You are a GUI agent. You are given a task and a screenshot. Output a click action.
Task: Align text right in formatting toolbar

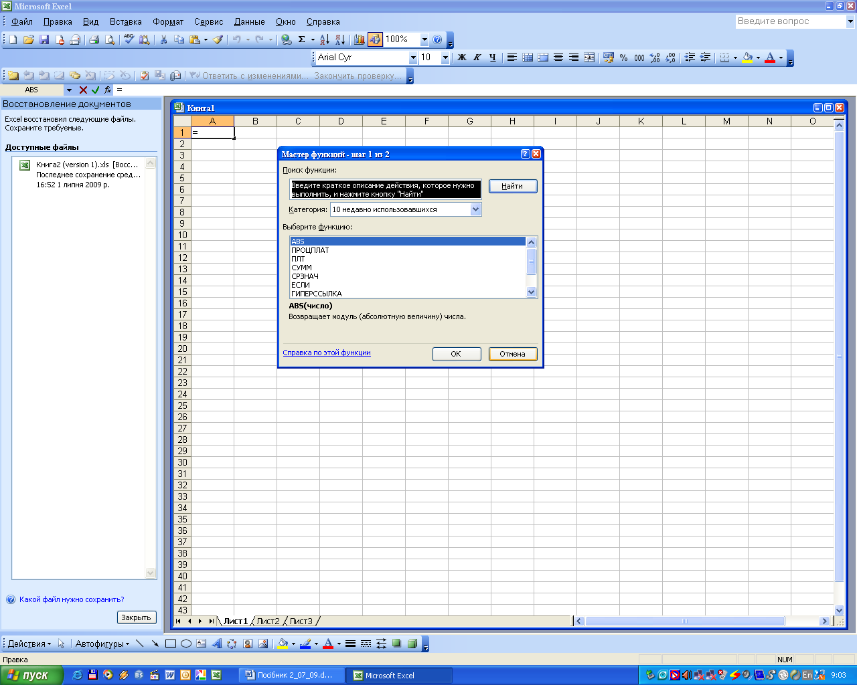point(574,58)
